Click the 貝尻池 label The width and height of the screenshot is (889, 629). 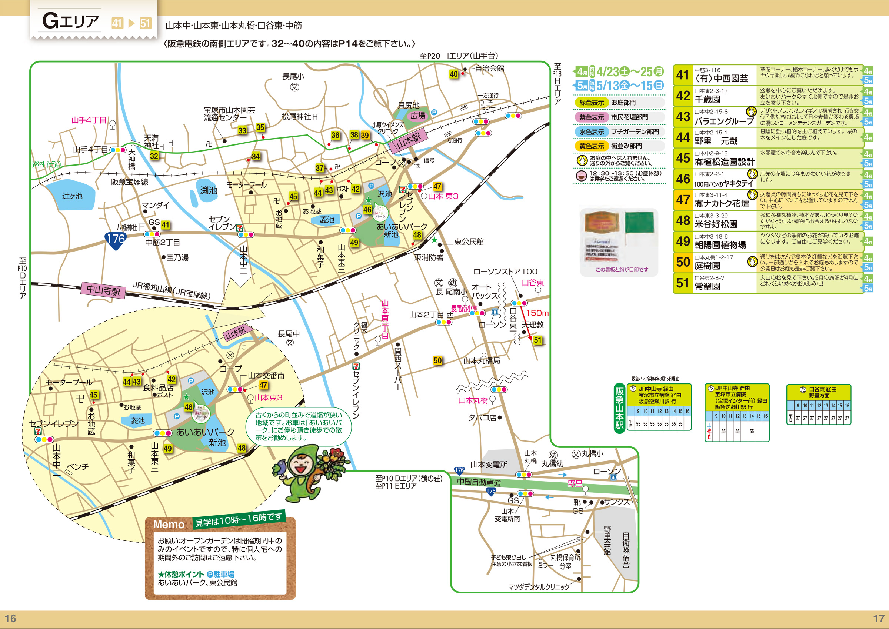click(409, 105)
